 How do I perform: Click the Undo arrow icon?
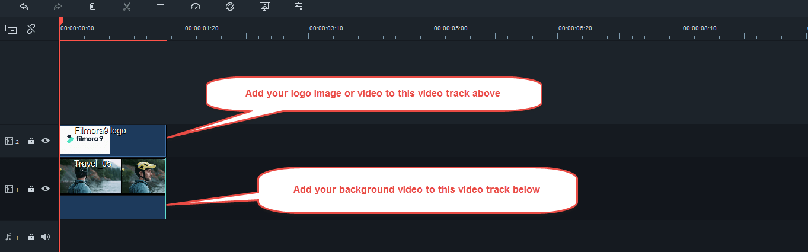point(24,7)
